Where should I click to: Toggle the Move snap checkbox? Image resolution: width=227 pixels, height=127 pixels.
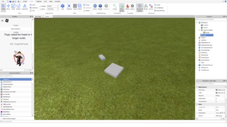coord(40,9)
